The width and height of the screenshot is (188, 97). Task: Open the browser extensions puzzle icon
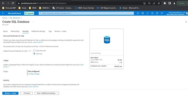(x=165, y=3)
